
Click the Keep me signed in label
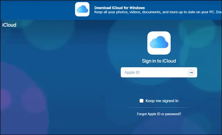162,101
